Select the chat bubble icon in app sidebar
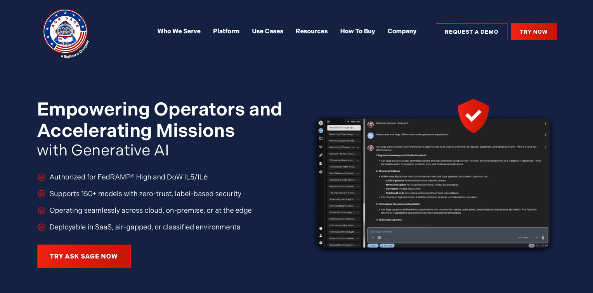593x293 pixels. pyautogui.click(x=321, y=131)
